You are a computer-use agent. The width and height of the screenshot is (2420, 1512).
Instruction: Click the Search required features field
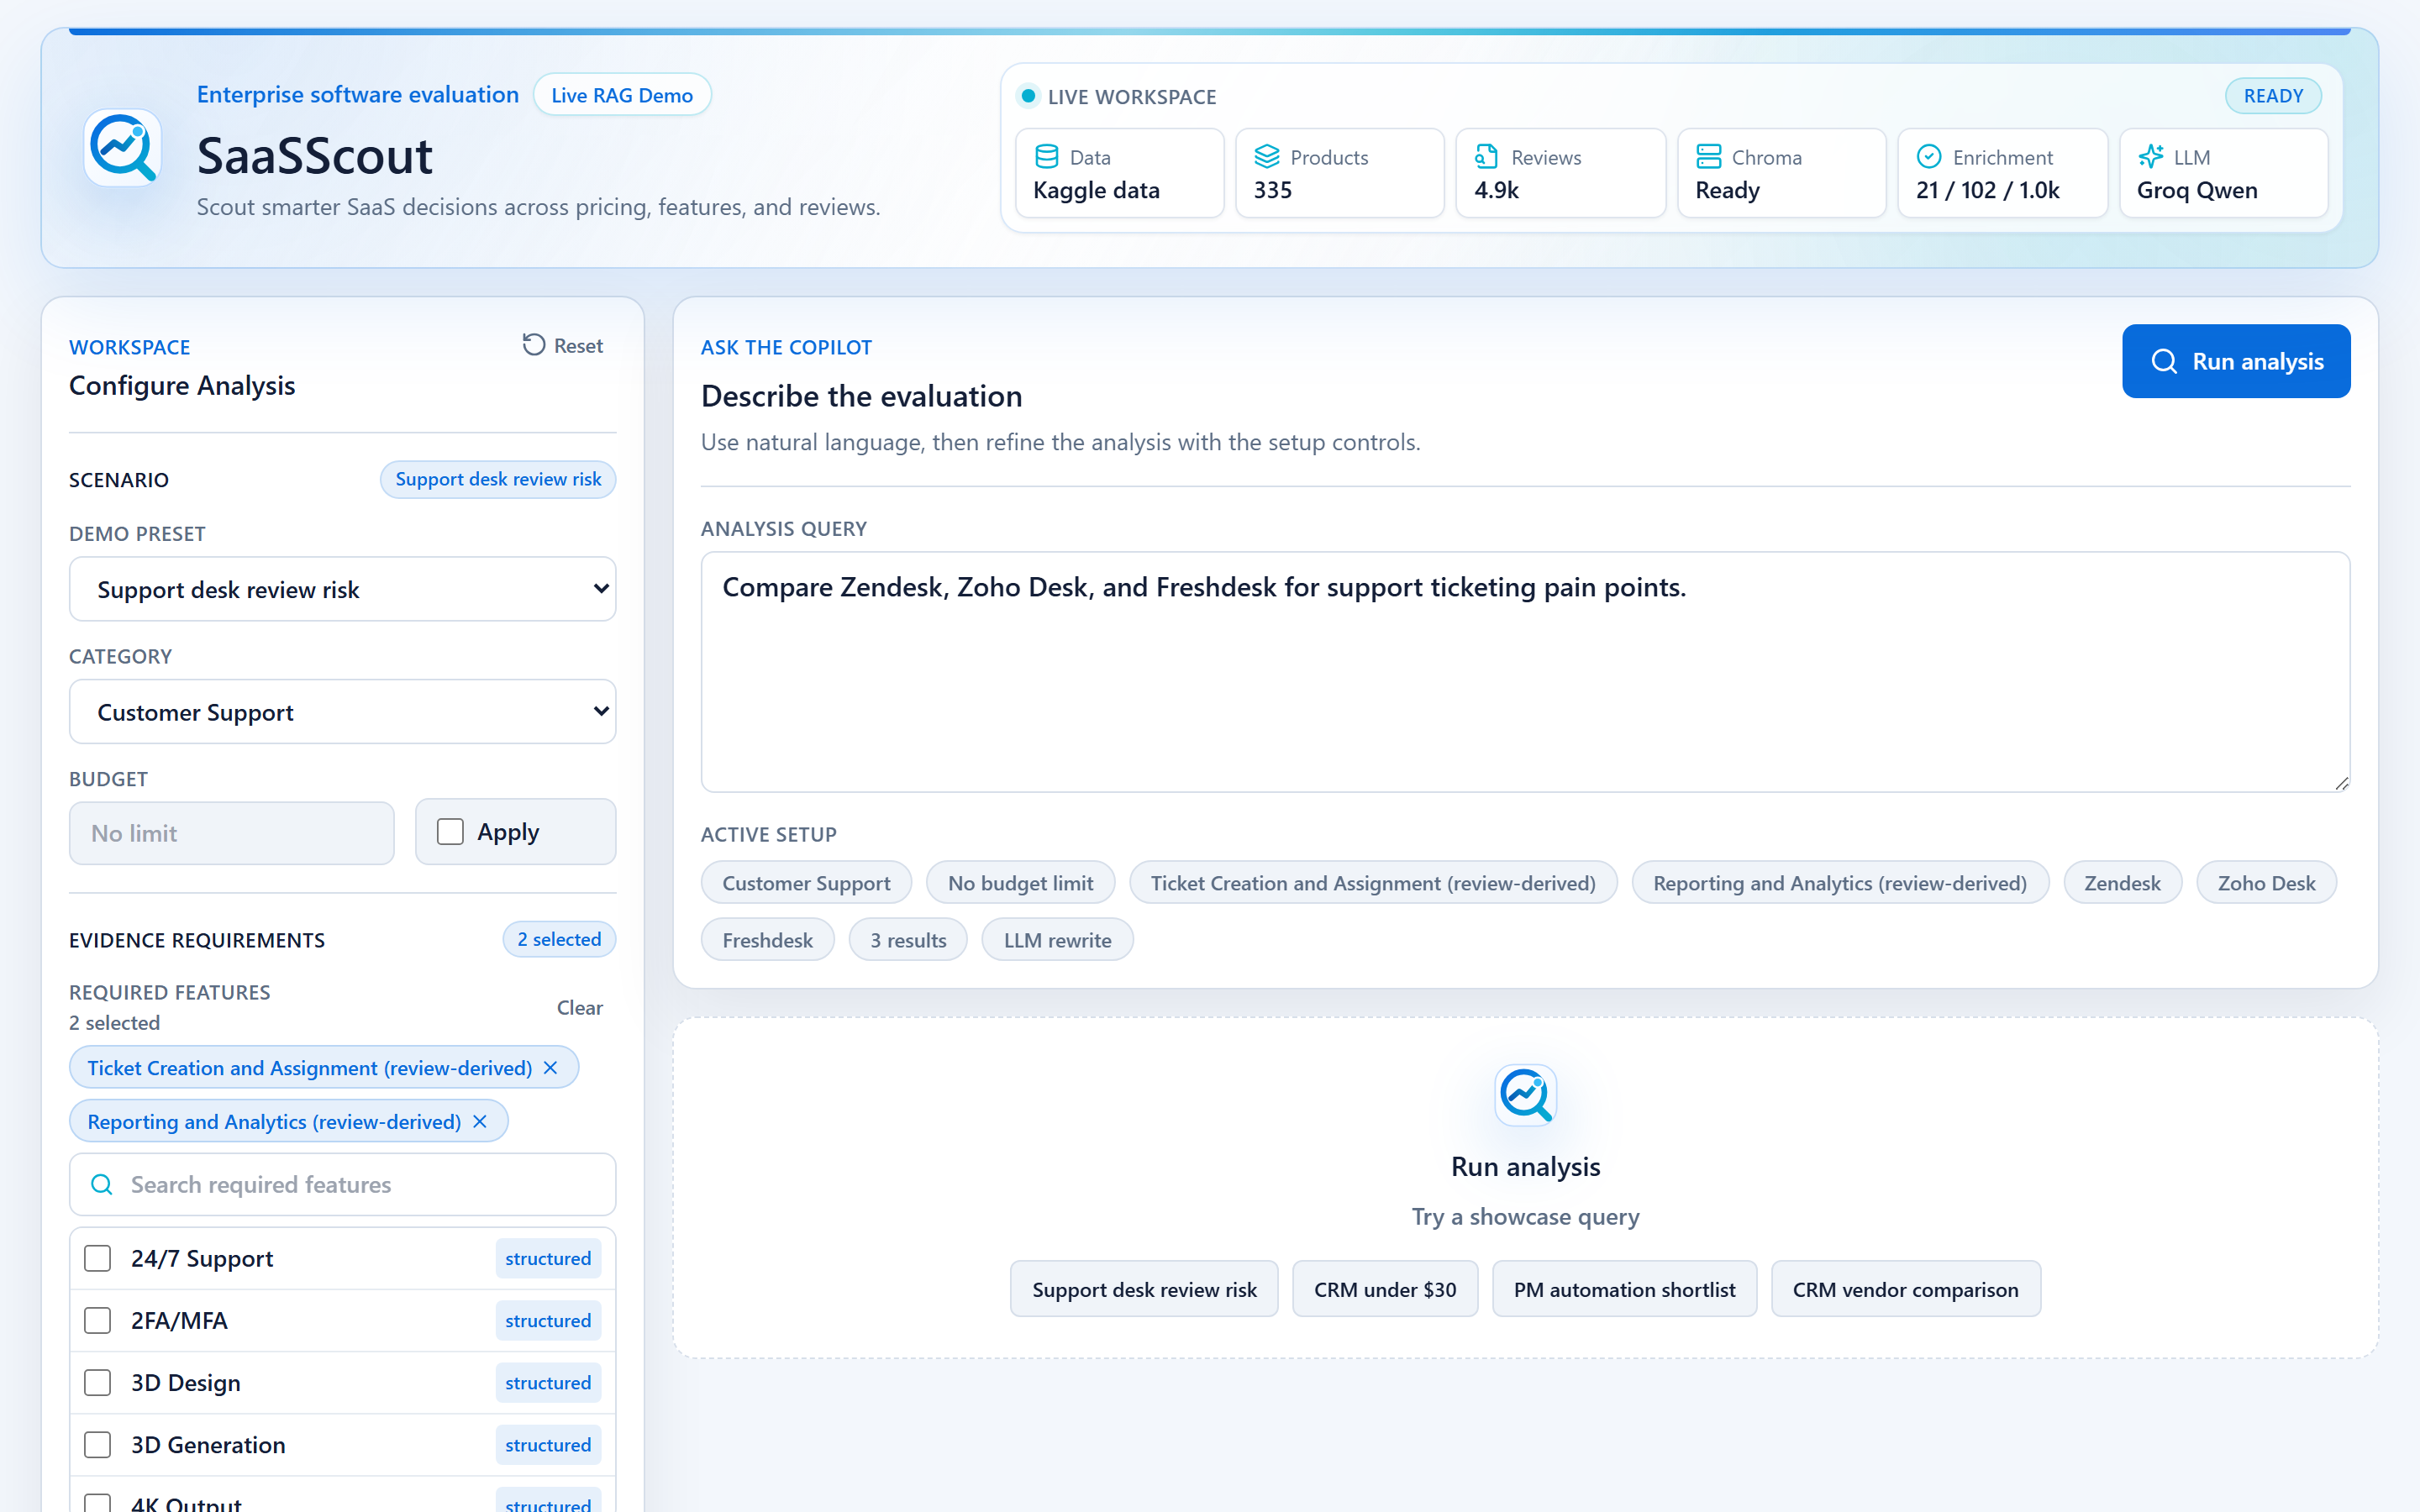[343, 1185]
